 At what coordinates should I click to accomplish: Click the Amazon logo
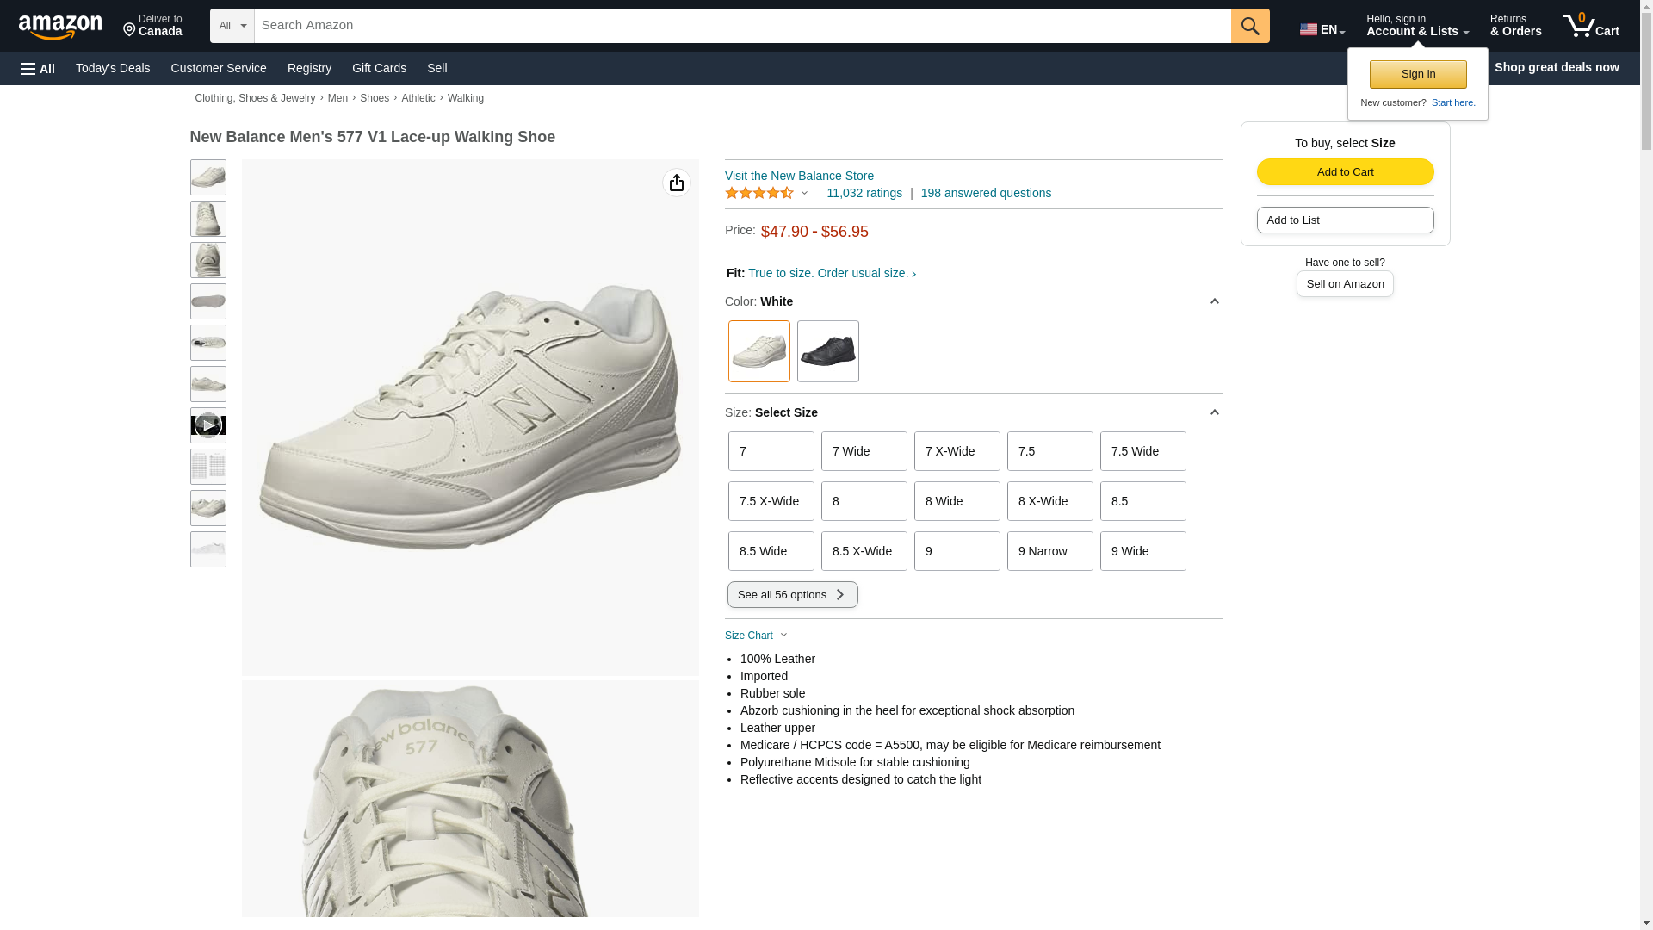[x=60, y=27]
